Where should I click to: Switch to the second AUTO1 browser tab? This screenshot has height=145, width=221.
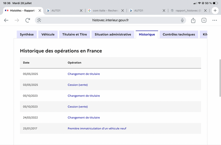pos(145,10)
